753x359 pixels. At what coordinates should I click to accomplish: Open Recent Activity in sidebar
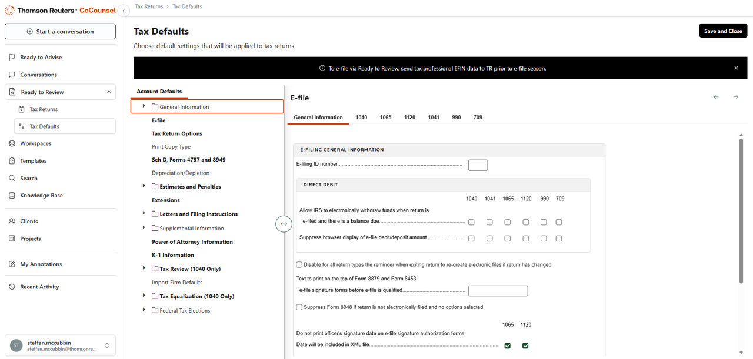click(39, 287)
